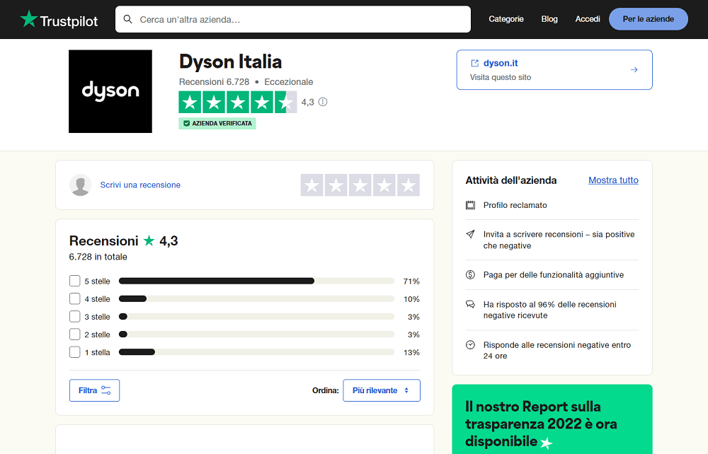Click the 10% percentage text
Screen dimensions: 708x454
point(411,299)
